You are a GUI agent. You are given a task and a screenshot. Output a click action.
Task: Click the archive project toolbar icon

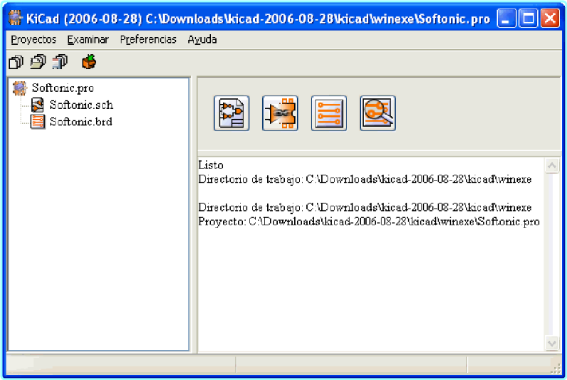(89, 62)
